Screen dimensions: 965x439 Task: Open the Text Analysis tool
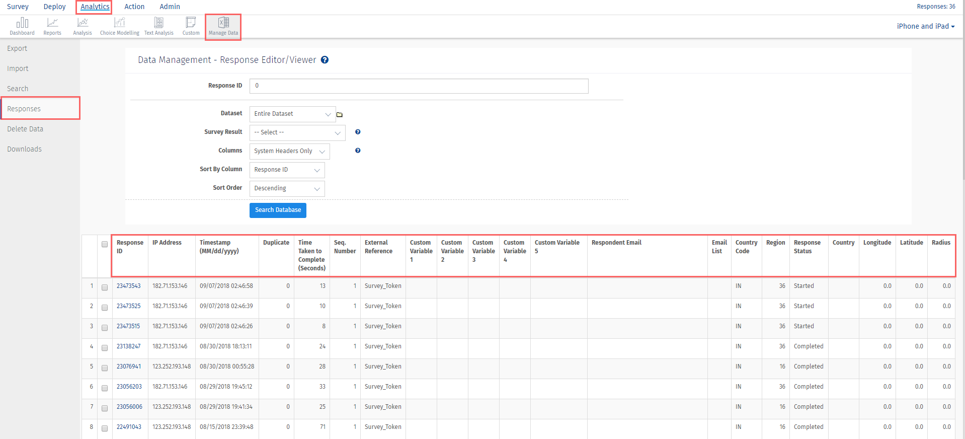pyautogui.click(x=158, y=26)
